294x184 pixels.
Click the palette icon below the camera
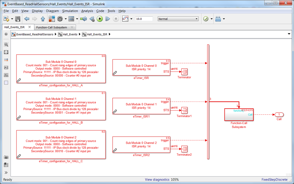point(6,165)
